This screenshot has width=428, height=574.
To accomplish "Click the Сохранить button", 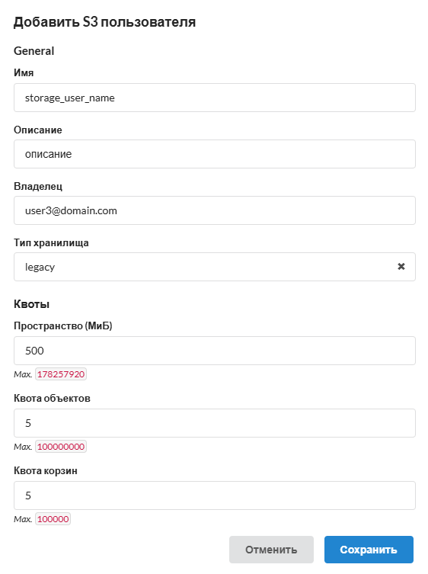I will pyautogui.click(x=369, y=550).
